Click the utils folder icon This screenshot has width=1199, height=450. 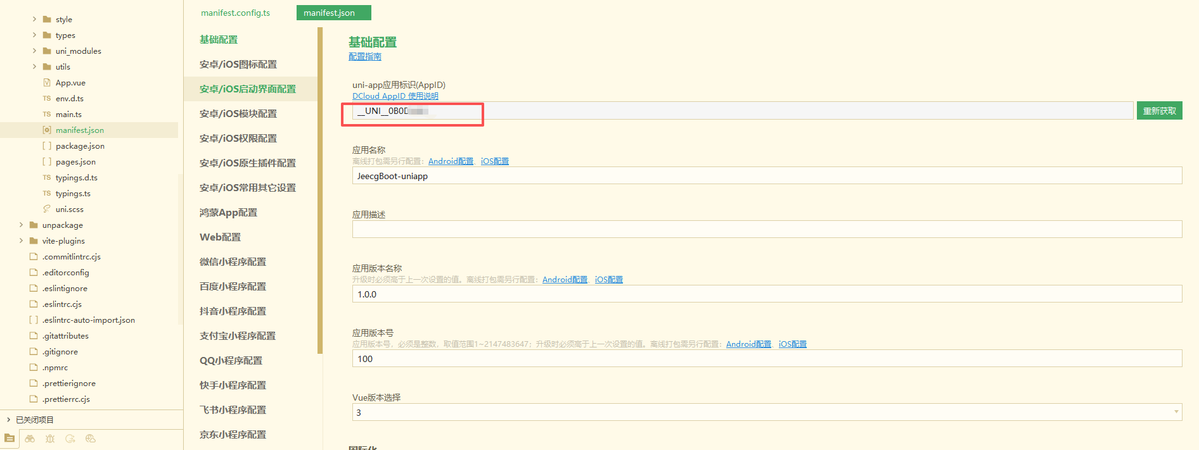click(x=47, y=67)
